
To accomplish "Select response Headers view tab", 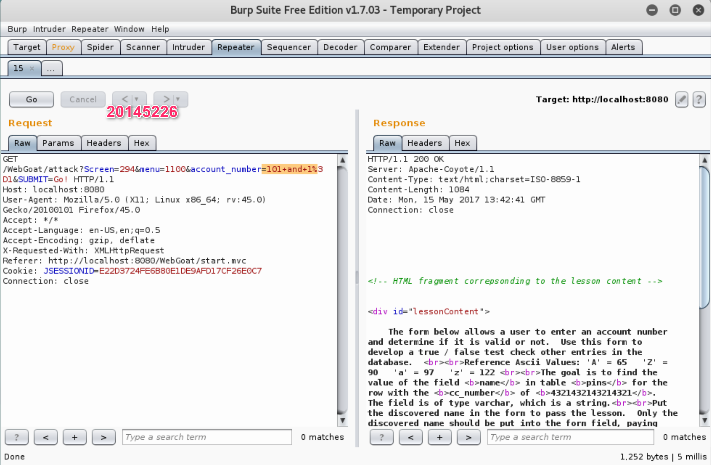I will click(425, 143).
